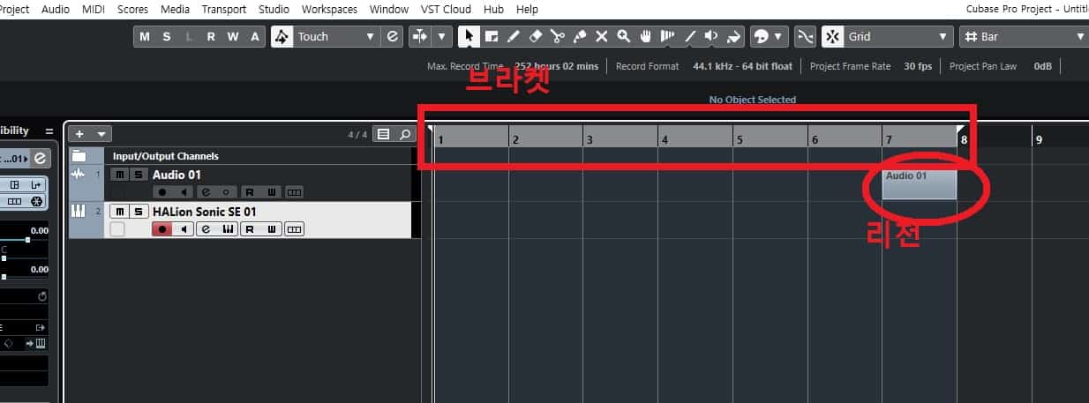Click the Audio 01 waveform track icon

click(x=79, y=175)
